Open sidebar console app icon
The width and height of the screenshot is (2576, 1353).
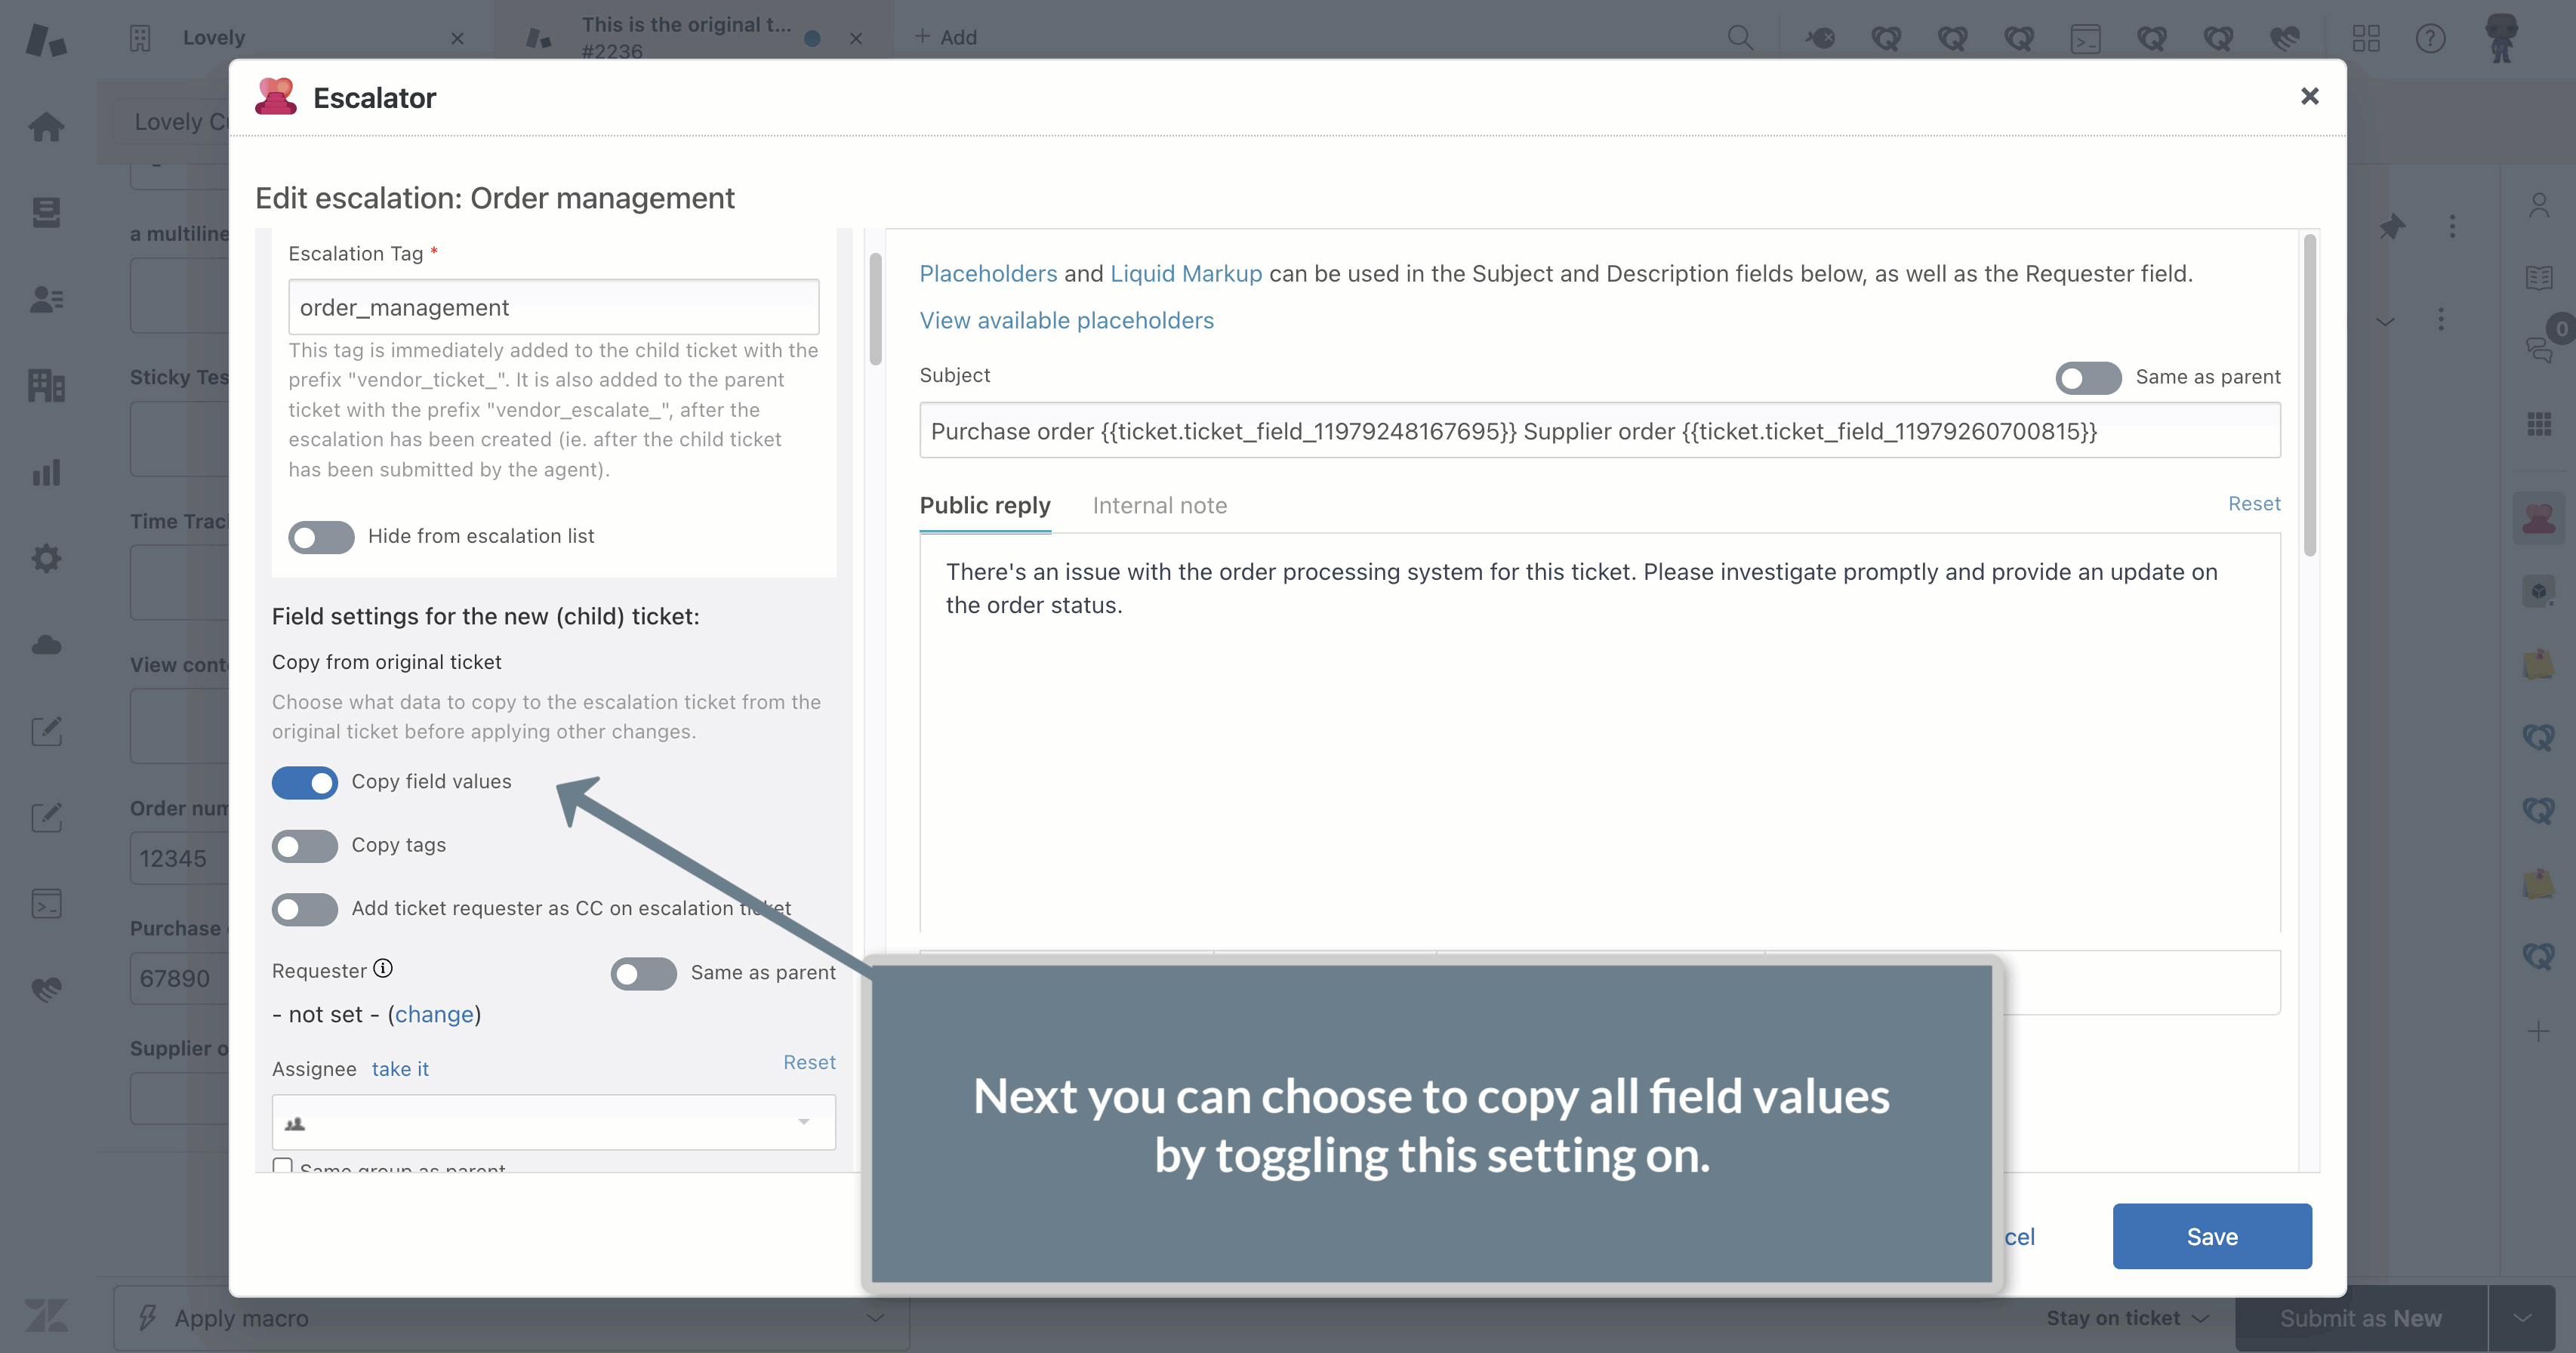(x=46, y=904)
